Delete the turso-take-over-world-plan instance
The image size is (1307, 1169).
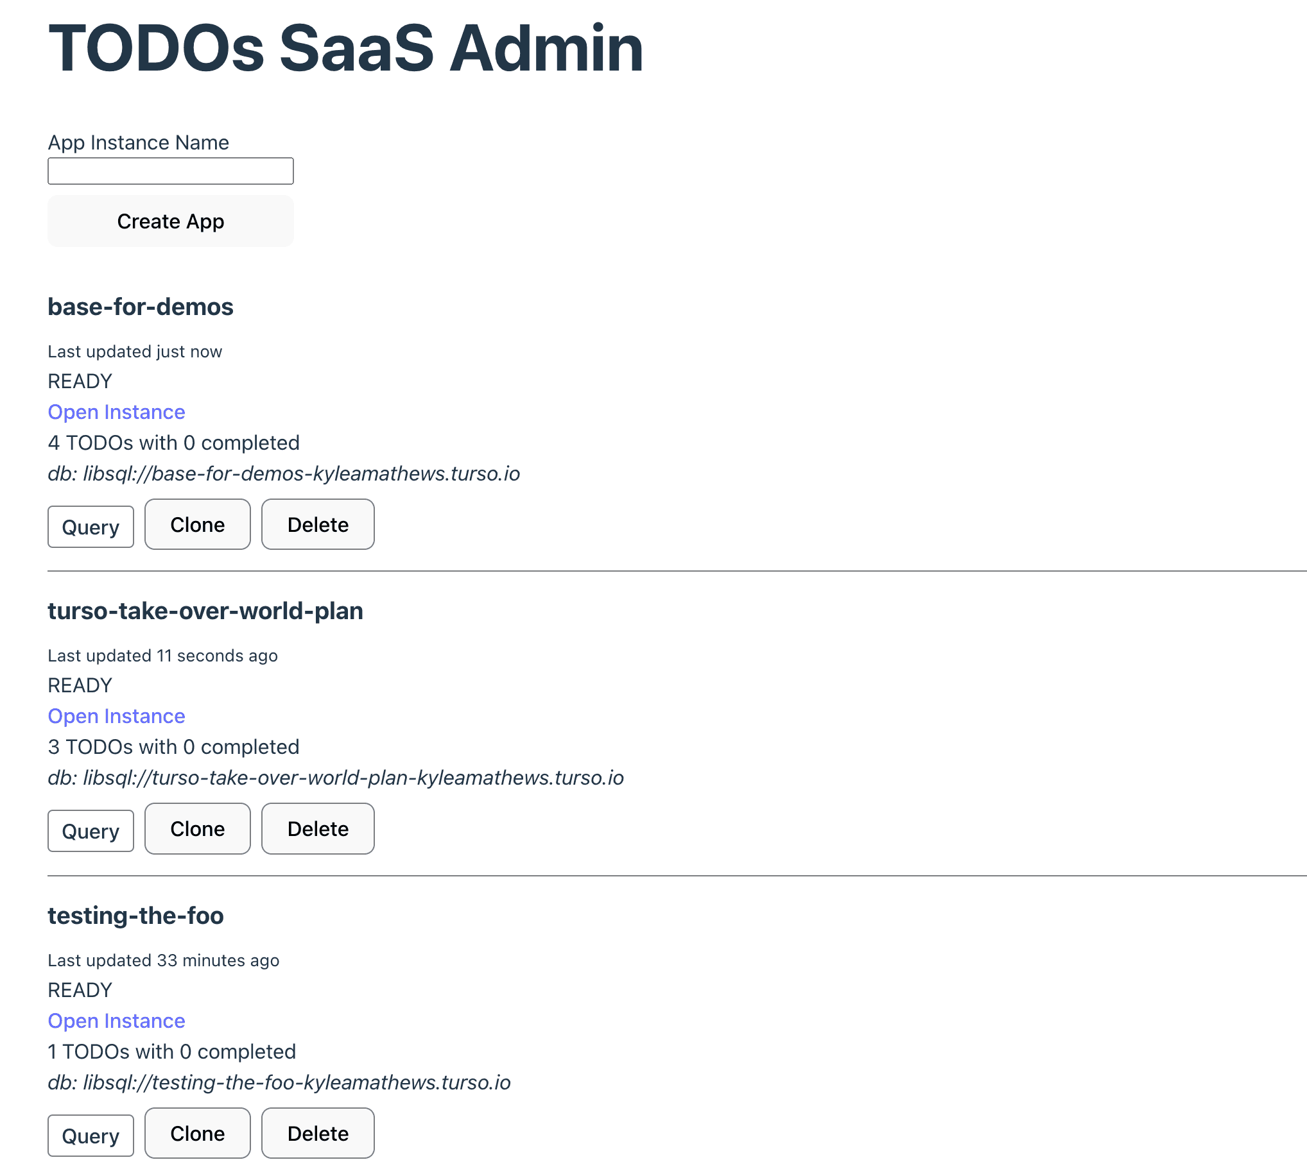[317, 829]
